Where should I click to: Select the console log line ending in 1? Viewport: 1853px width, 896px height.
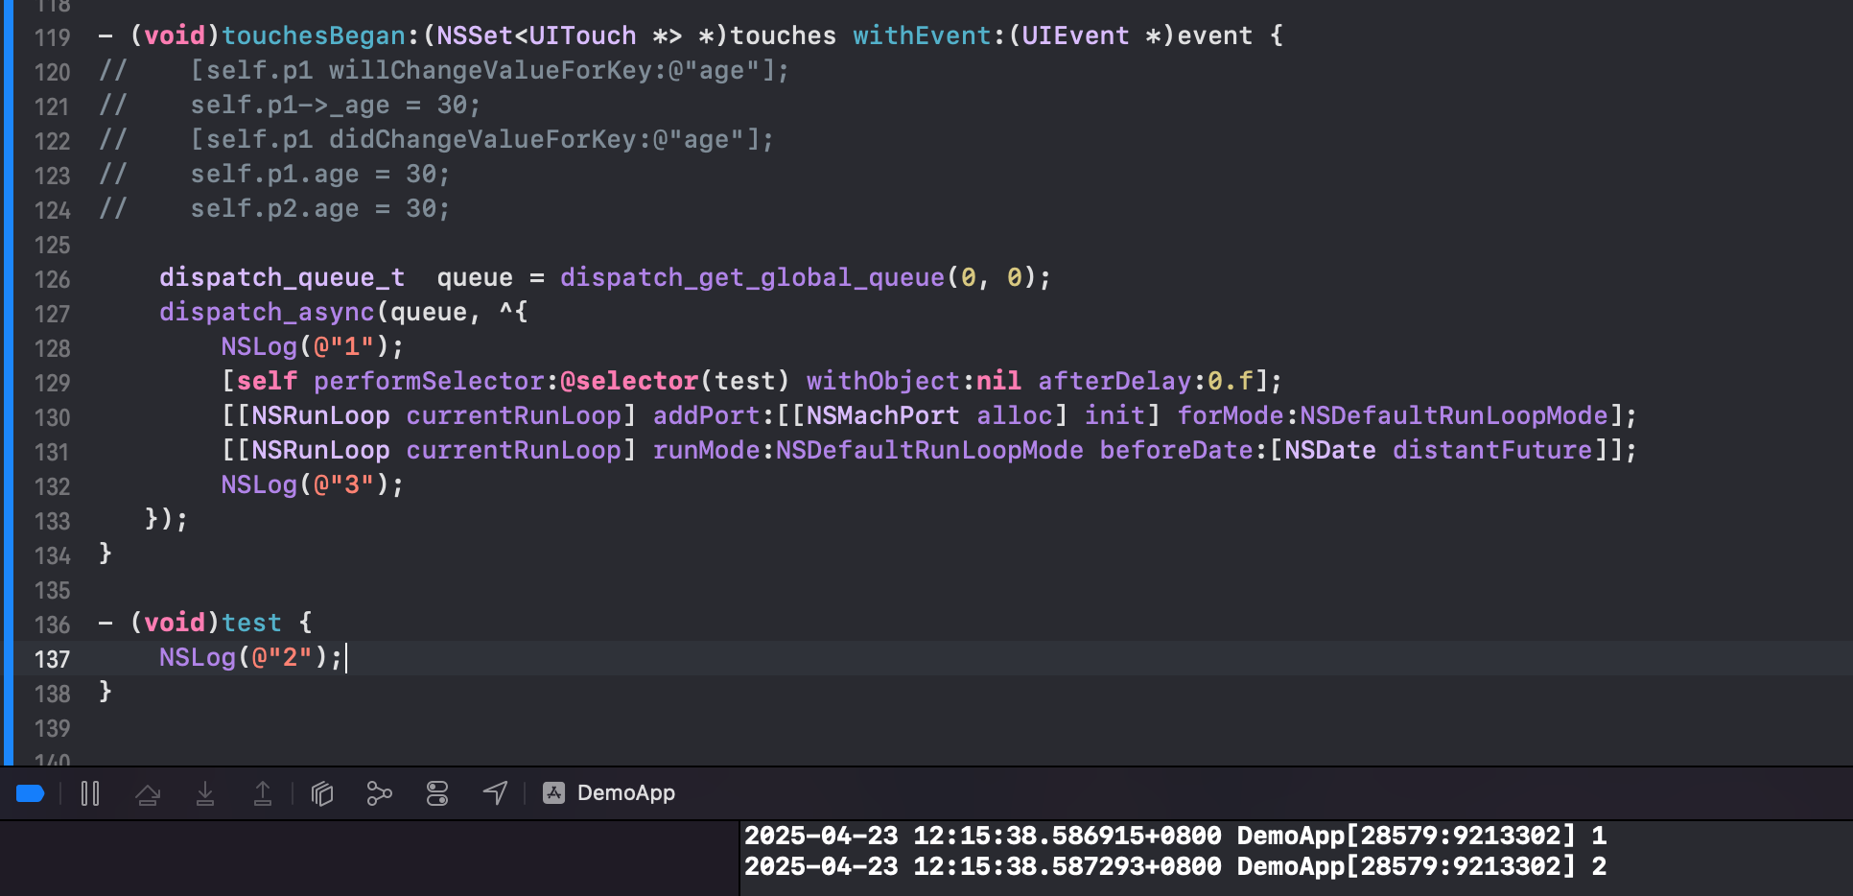tap(1176, 836)
